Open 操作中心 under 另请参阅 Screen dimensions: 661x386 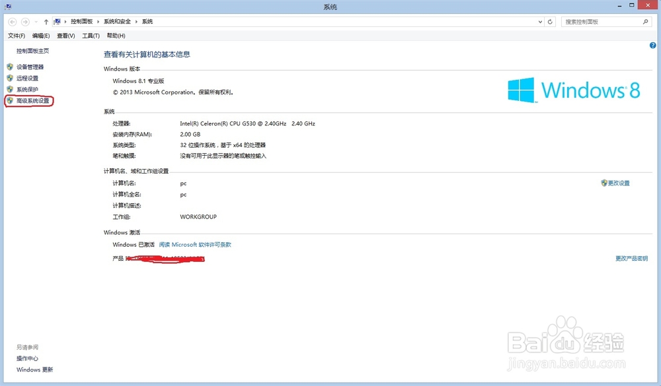click(27, 359)
